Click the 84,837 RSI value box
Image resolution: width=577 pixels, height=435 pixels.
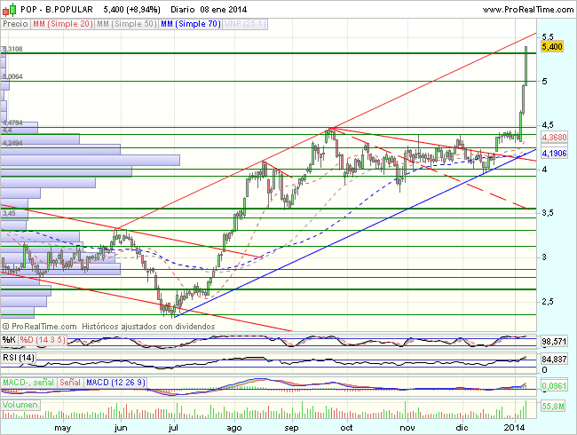point(554,359)
